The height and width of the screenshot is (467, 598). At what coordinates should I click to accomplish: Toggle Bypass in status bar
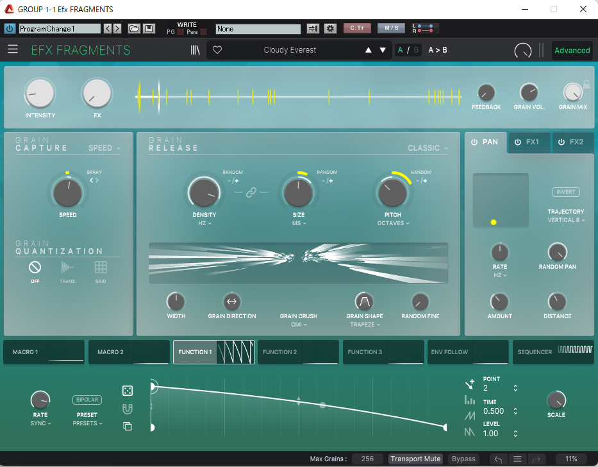[x=463, y=459]
